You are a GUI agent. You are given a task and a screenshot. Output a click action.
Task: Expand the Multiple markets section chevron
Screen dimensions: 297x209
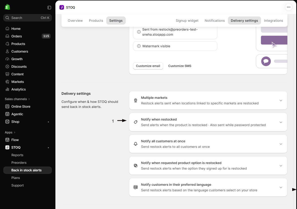pos(281,100)
